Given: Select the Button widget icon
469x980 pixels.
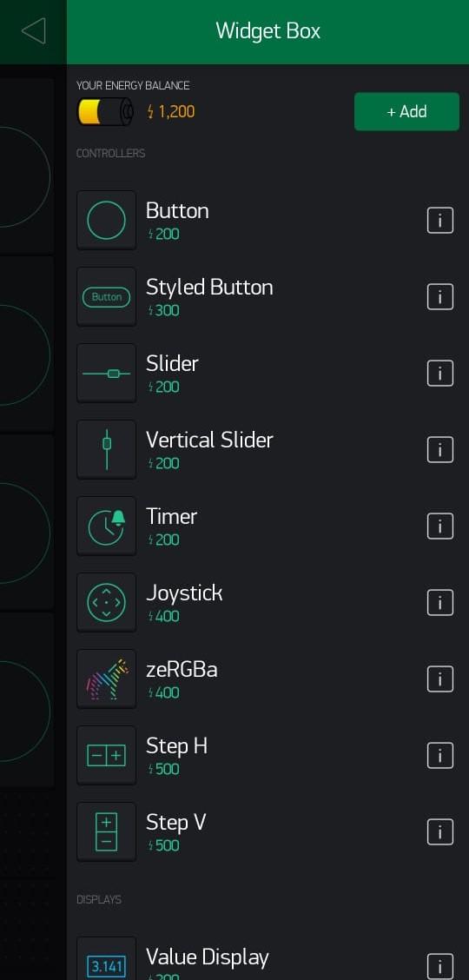Looking at the screenshot, I should [106, 221].
